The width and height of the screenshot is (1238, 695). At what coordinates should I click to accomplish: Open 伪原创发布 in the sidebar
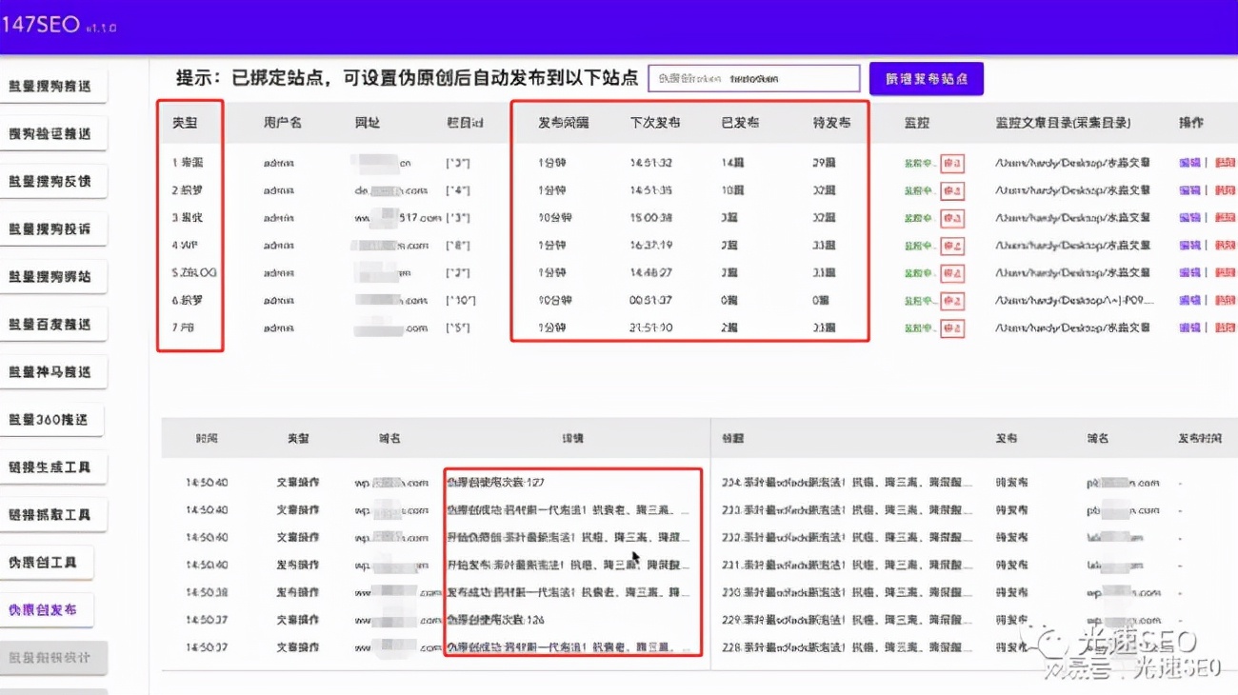pos(50,609)
